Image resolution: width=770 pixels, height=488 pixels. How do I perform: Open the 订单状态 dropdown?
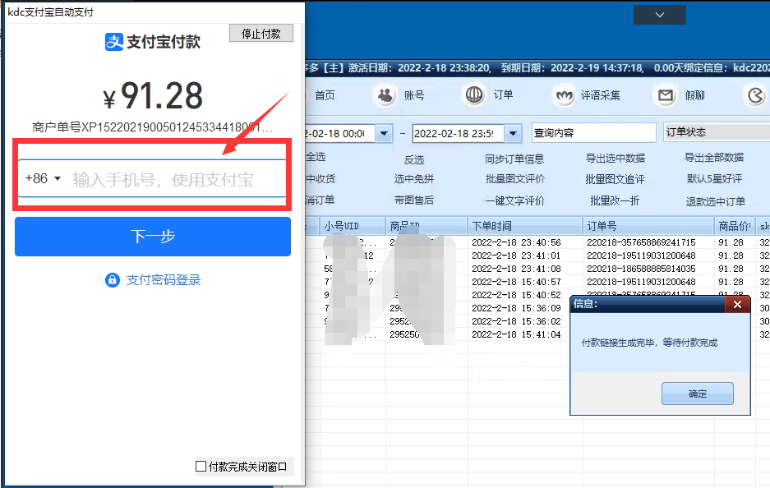coord(717,132)
